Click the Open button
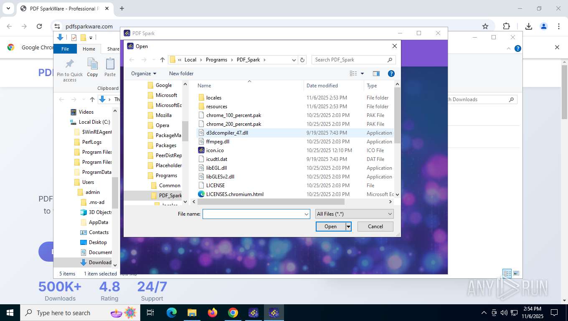The width and height of the screenshot is (568, 321). pyautogui.click(x=330, y=227)
